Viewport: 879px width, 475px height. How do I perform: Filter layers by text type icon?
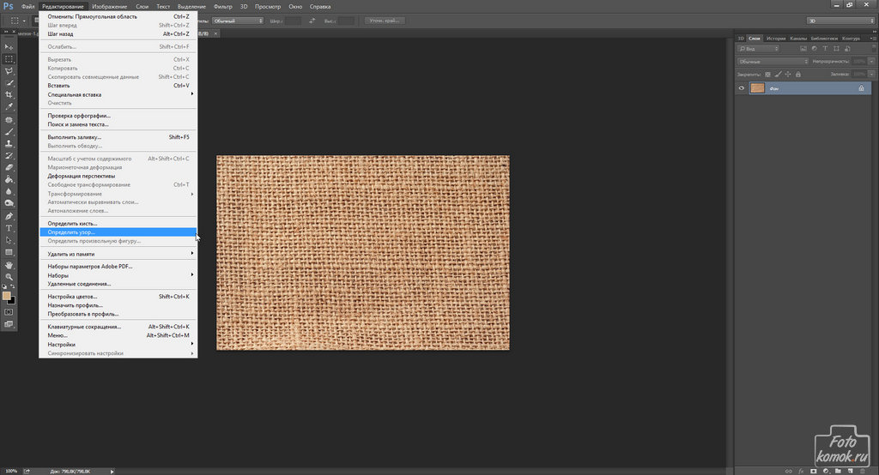pos(824,49)
